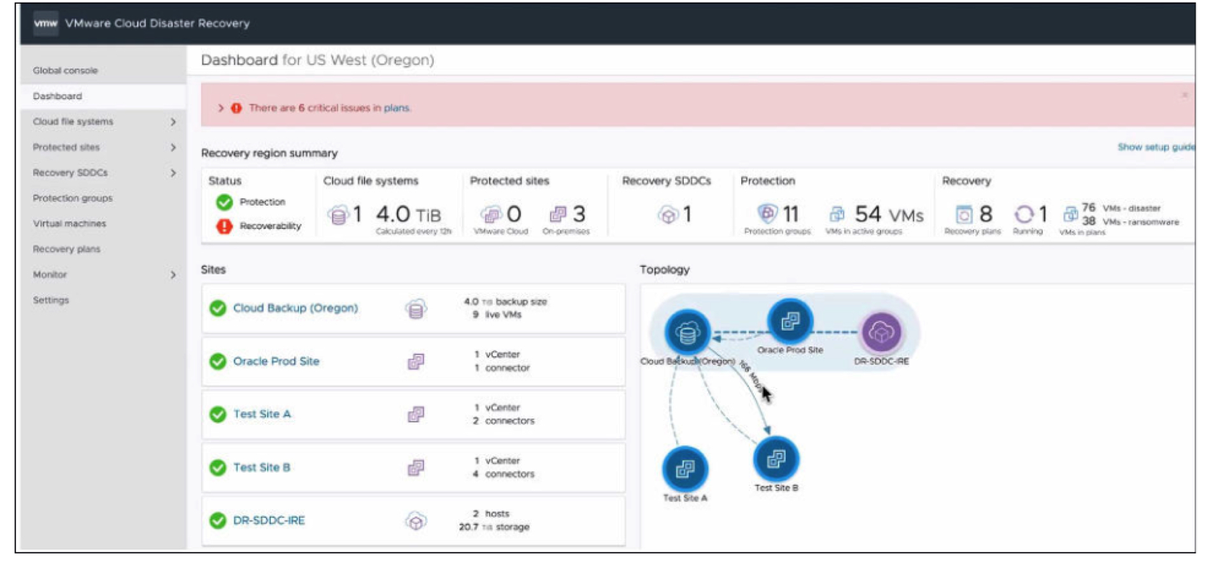Dismiss the critical issues alert banner
The image size is (1218, 568).
(1185, 95)
